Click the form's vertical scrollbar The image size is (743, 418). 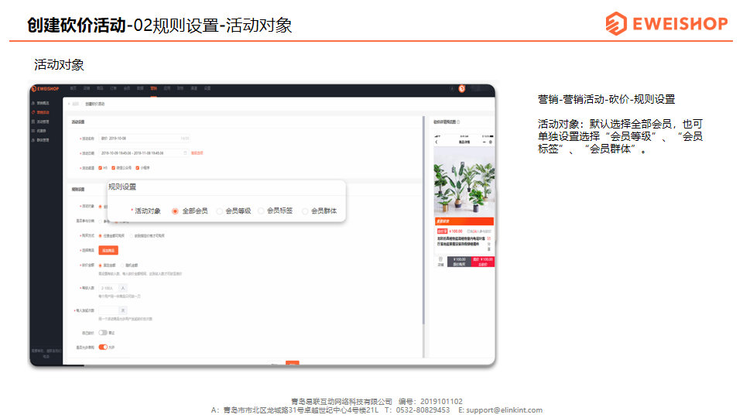click(423, 221)
